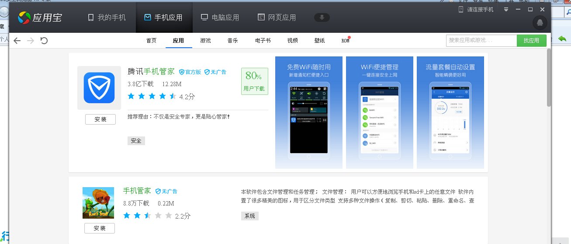Focus the 搜索应用或游戏 search box

[481, 40]
